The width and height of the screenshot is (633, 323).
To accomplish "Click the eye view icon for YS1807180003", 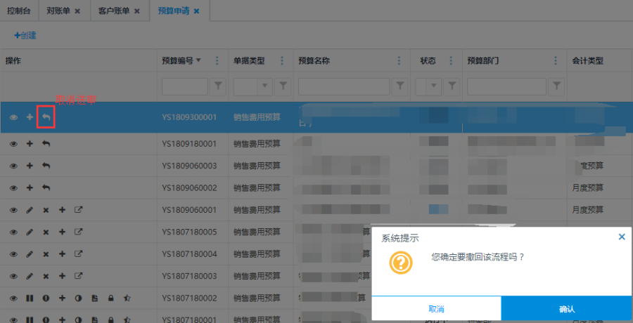I will [x=13, y=276].
